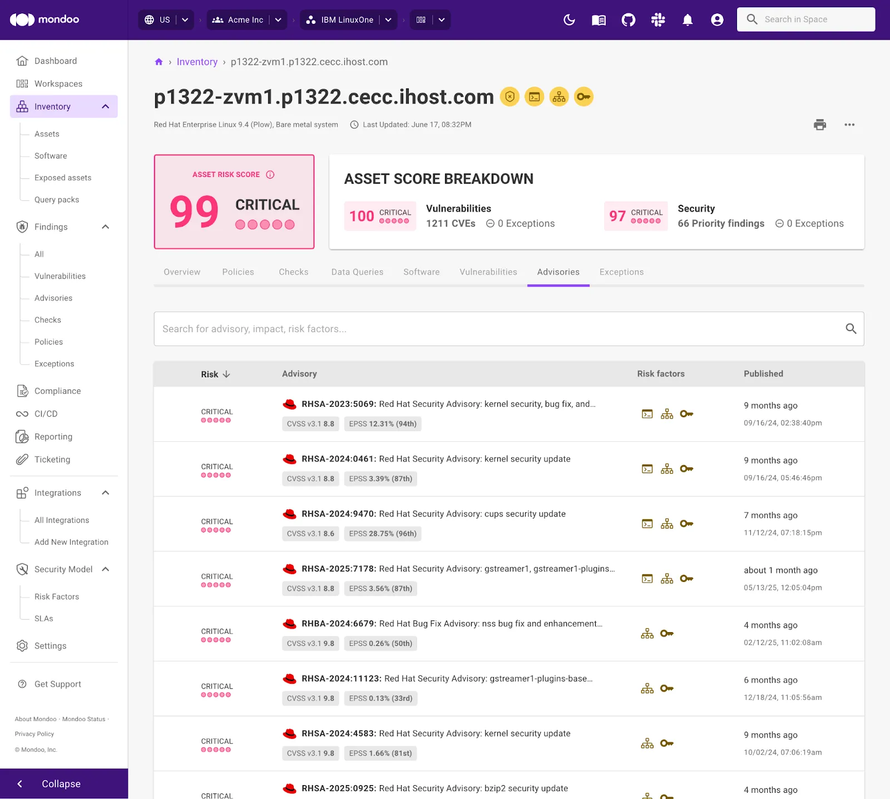
Task: Click the Inventory breadcrumb link
Action: pos(197,62)
